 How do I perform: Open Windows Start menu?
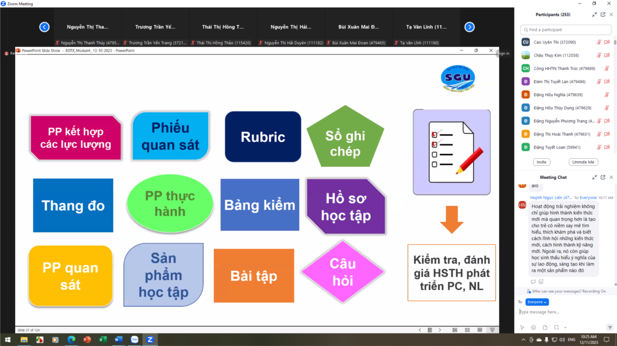8,339
